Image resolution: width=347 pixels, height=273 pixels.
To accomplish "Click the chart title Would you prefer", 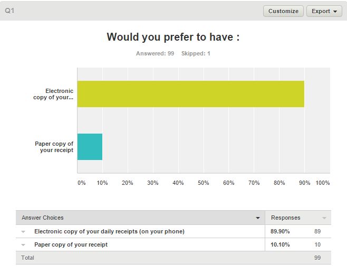I will pos(173,37).
